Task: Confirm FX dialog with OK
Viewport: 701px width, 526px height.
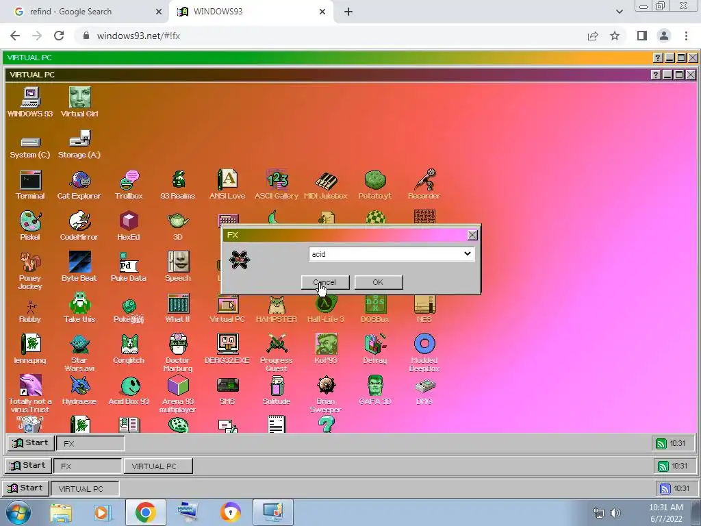Action: coord(378,282)
